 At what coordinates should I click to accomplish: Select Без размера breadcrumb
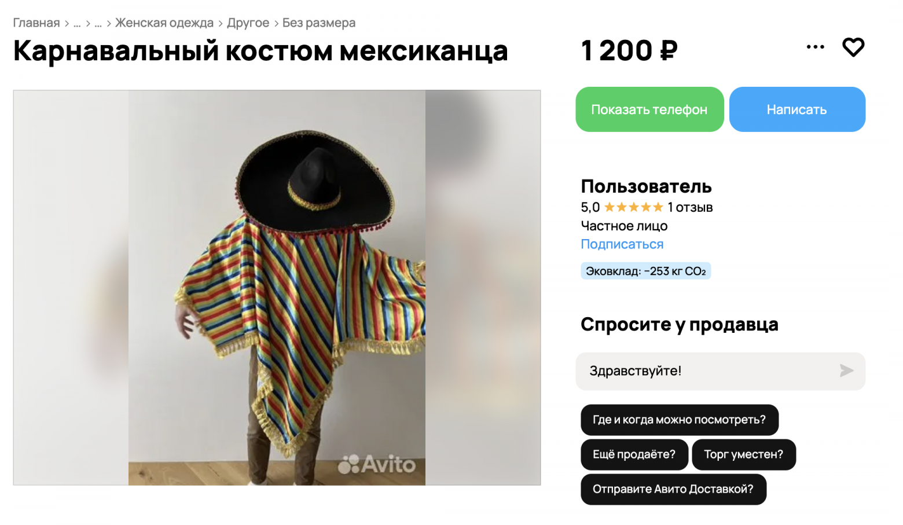tap(319, 23)
